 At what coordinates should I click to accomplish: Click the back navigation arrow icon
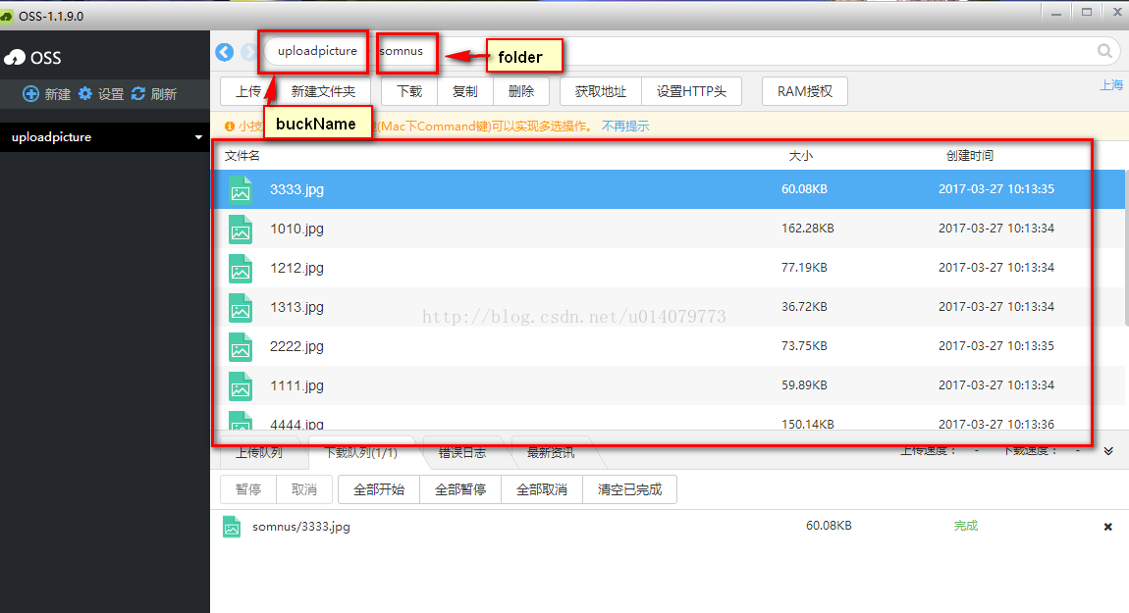(x=225, y=52)
